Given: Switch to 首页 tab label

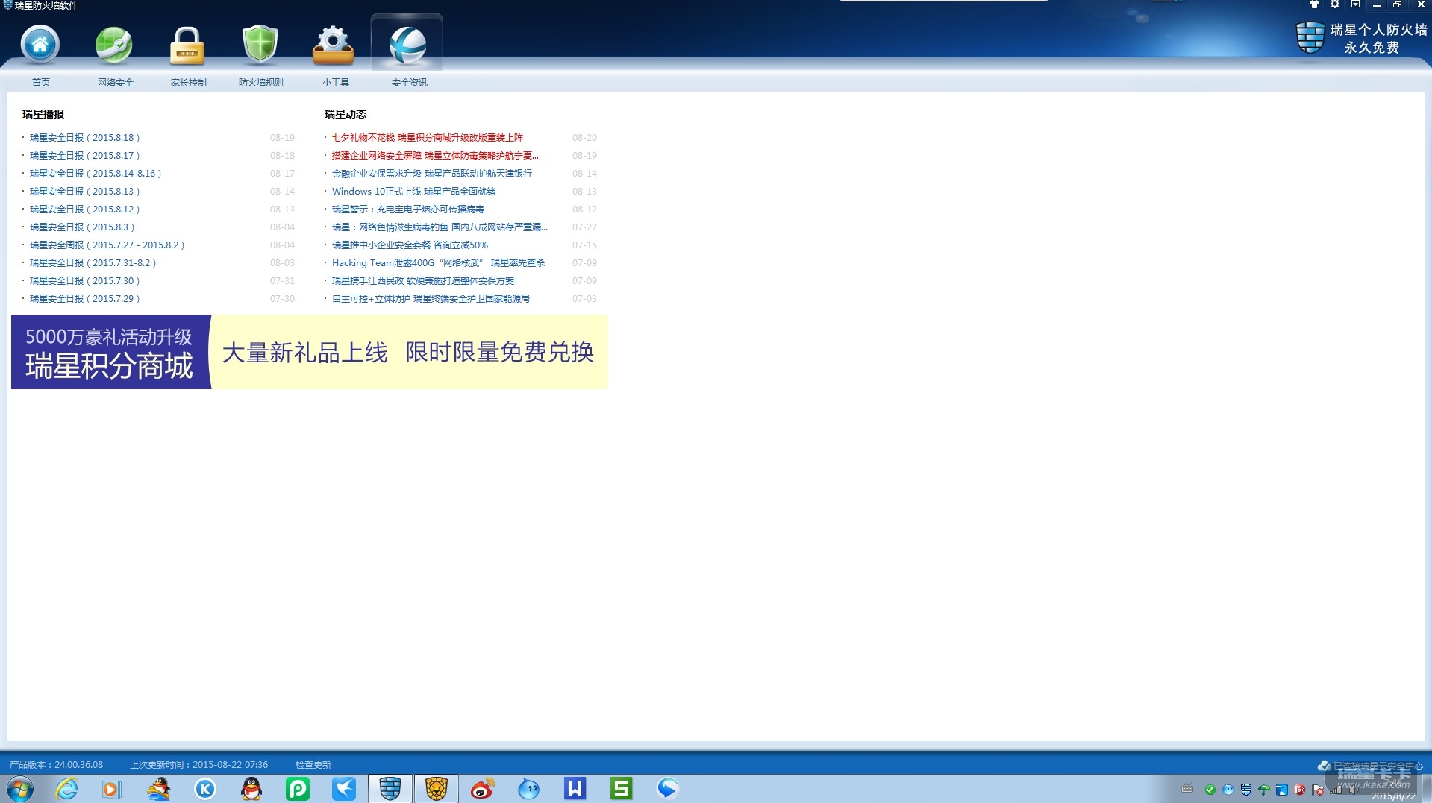Looking at the screenshot, I should click(40, 83).
